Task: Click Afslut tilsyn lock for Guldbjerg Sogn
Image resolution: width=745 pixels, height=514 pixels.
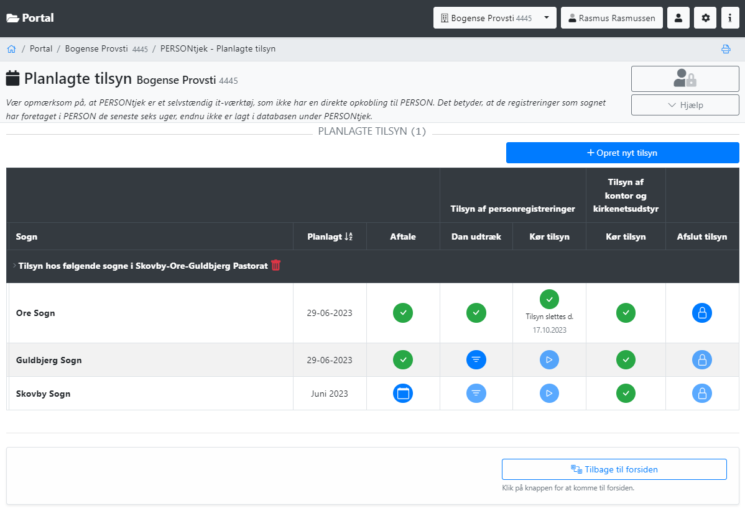Action: (x=701, y=360)
